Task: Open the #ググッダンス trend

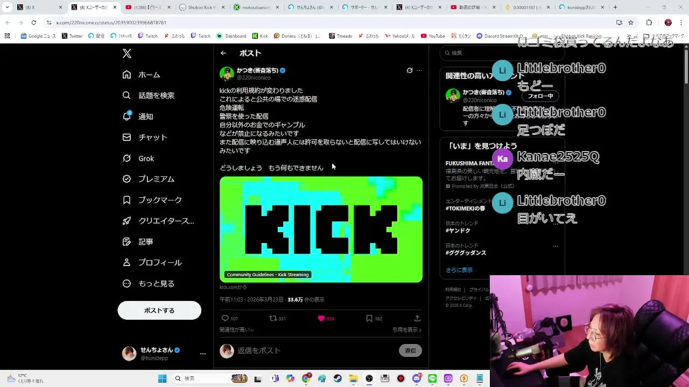Action: point(466,253)
